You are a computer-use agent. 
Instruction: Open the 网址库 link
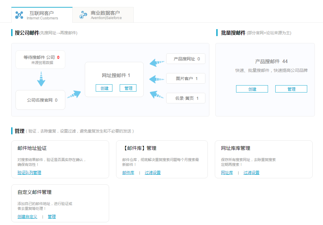click(x=227, y=172)
